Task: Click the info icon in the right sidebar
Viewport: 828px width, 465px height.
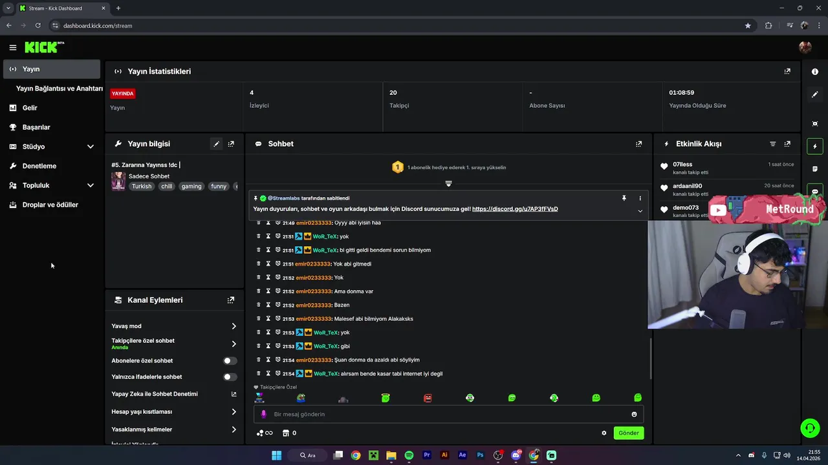Action: tap(815, 72)
